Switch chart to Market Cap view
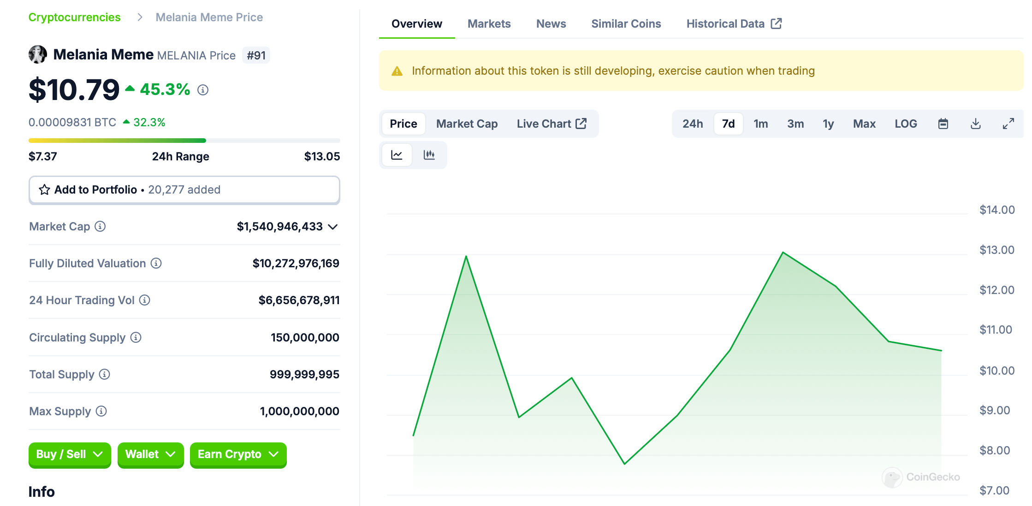The height and width of the screenshot is (506, 1032). point(467,124)
